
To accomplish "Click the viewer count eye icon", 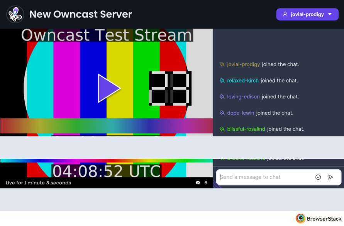I will [x=198, y=182].
